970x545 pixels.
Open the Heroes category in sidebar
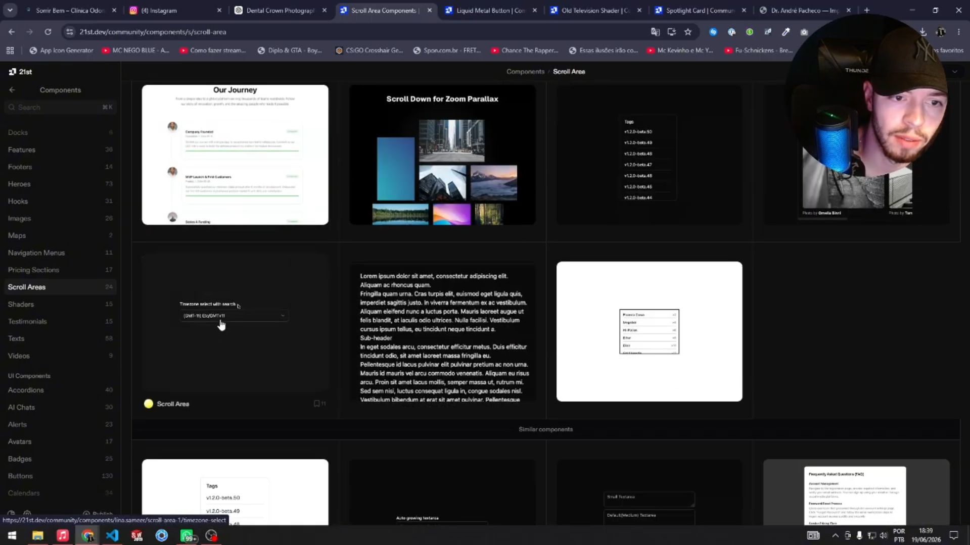point(60,184)
